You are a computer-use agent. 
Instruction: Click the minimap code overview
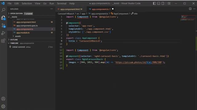(x=188, y=18)
